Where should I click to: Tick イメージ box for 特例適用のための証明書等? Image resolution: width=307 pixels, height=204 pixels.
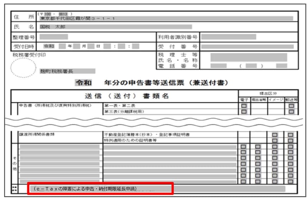275,140
